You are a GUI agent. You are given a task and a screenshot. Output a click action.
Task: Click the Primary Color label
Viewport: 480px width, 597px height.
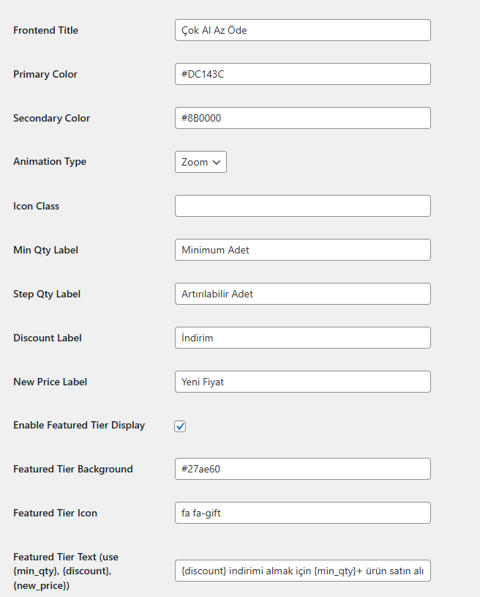click(x=45, y=74)
